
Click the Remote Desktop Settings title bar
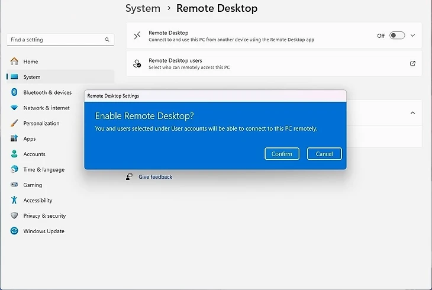215,96
